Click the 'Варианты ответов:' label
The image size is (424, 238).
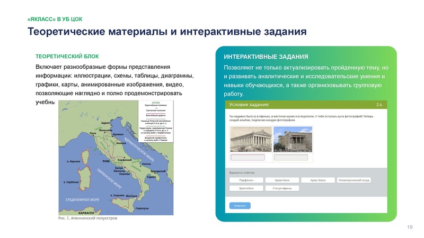(x=242, y=173)
